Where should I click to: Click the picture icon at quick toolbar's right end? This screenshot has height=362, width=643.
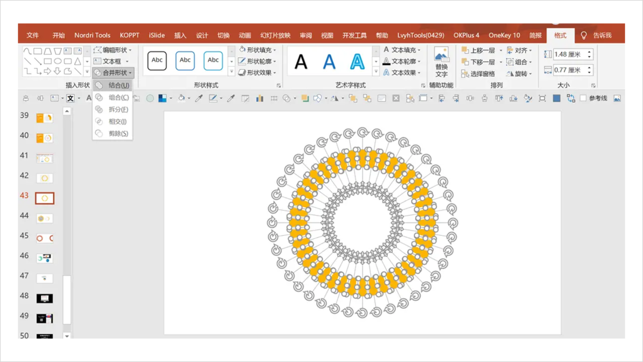tap(617, 98)
